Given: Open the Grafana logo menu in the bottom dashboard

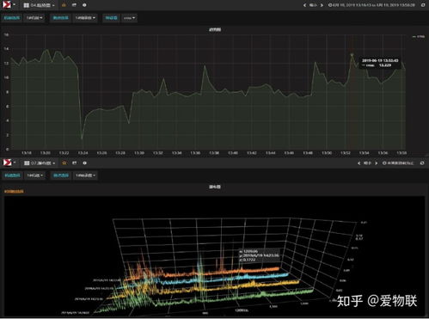Looking at the screenshot, I should tap(9, 163).
